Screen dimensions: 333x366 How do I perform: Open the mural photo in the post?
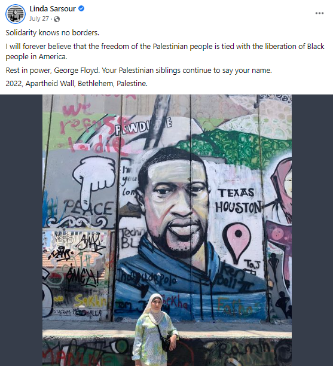[x=167, y=230]
